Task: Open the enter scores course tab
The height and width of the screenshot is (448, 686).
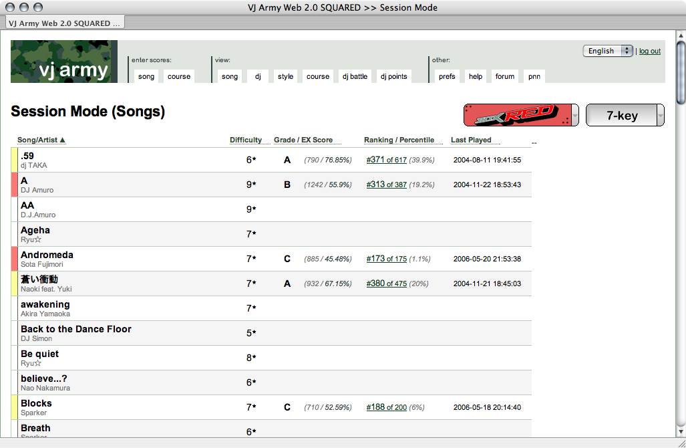Action: coord(179,76)
